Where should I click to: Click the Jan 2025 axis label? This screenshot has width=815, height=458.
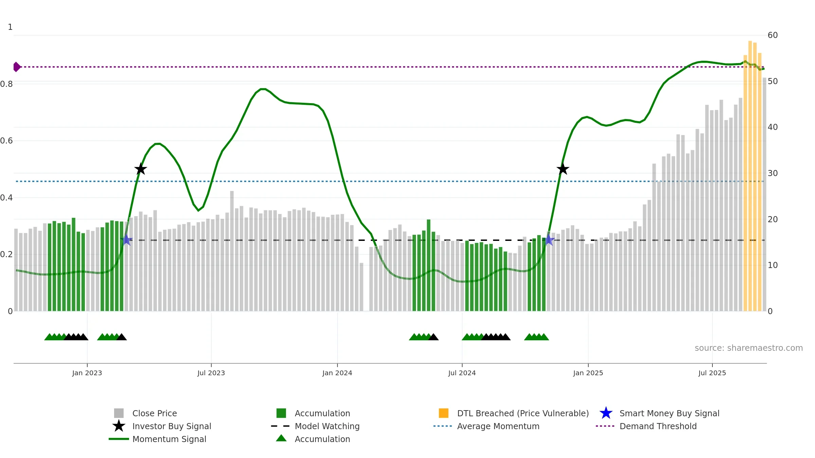point(588,373)
